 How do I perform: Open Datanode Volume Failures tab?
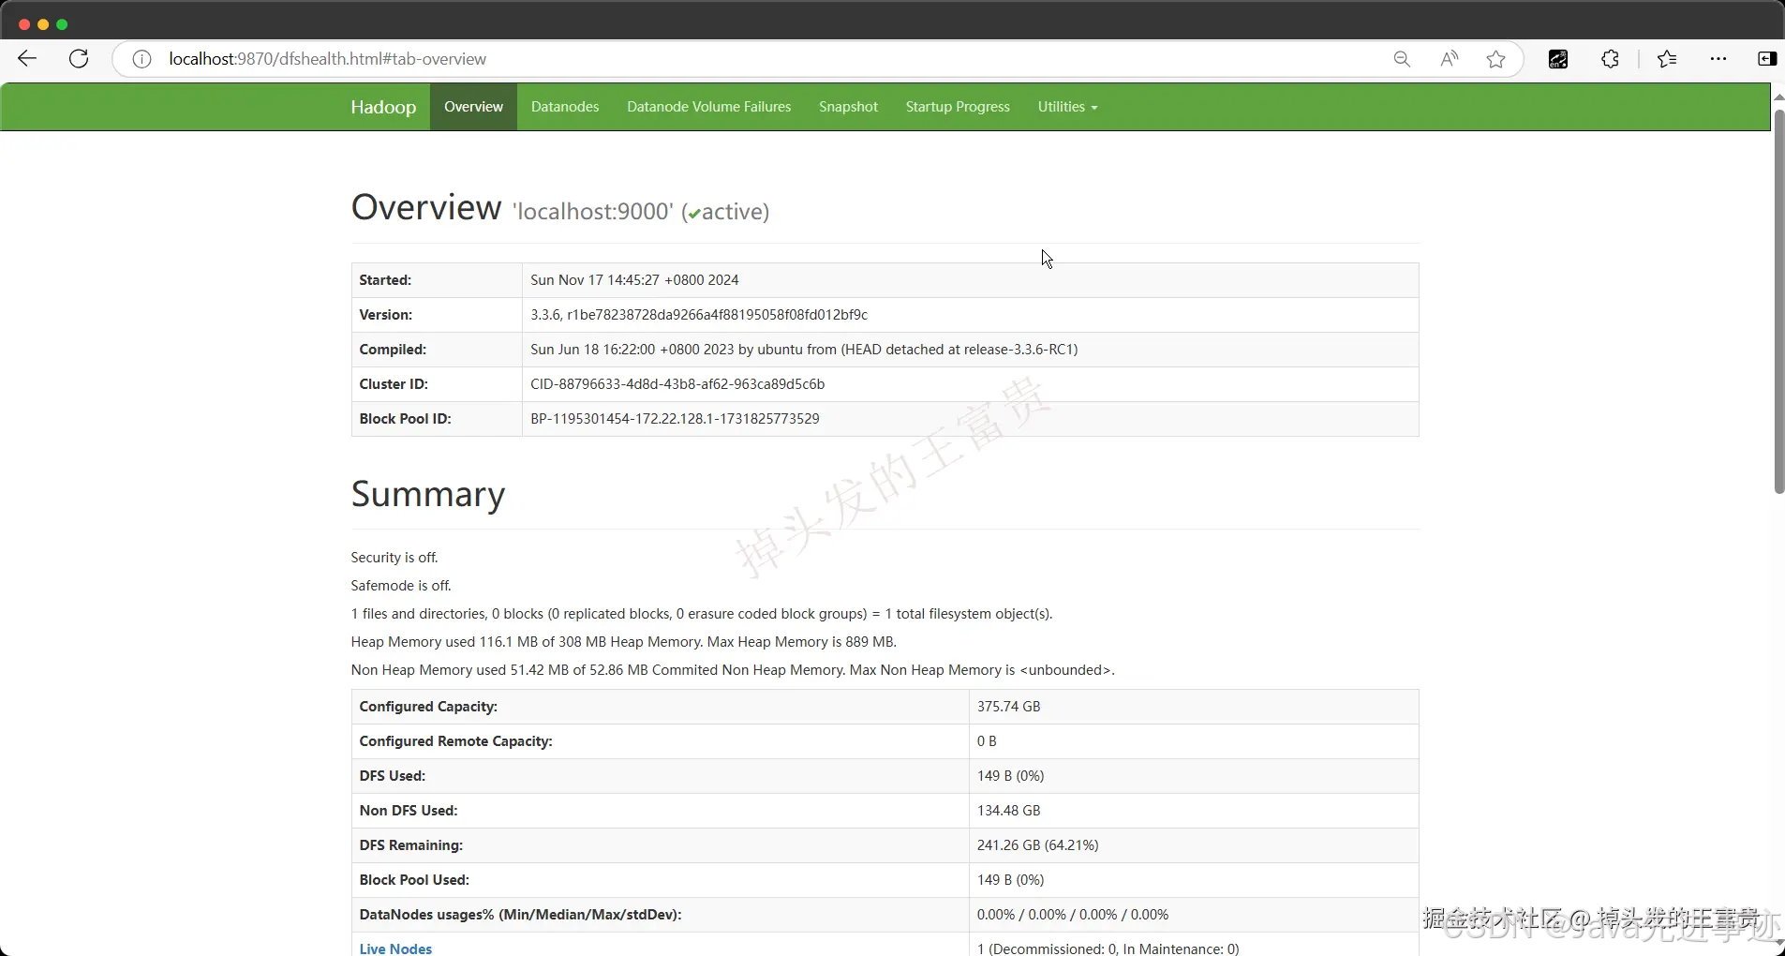(709, 107)
